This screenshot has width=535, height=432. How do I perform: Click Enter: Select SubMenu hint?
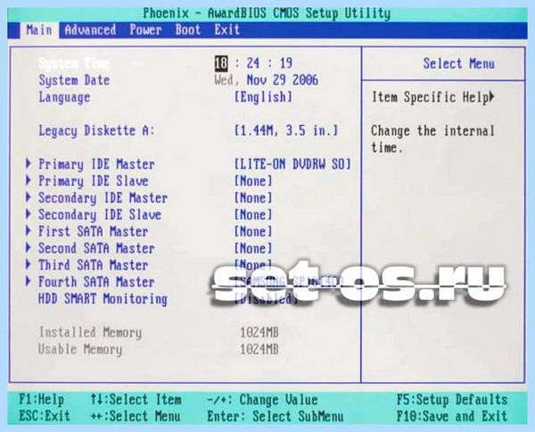point(276,416)
